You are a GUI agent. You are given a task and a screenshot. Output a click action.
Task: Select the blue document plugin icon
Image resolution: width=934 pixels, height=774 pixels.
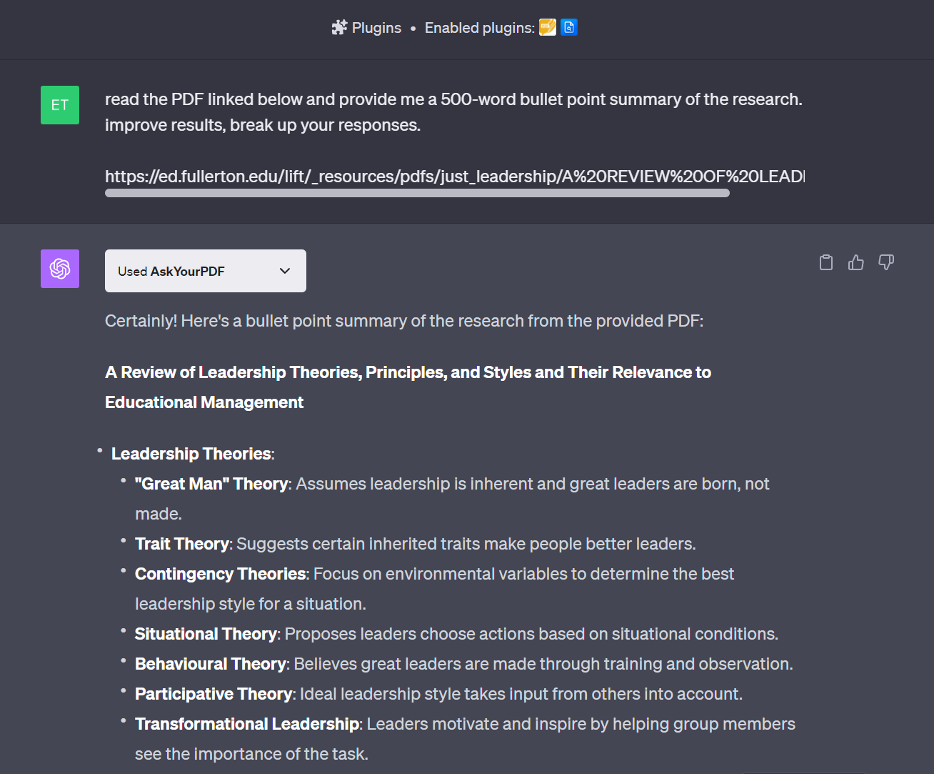tap(569, 27)
